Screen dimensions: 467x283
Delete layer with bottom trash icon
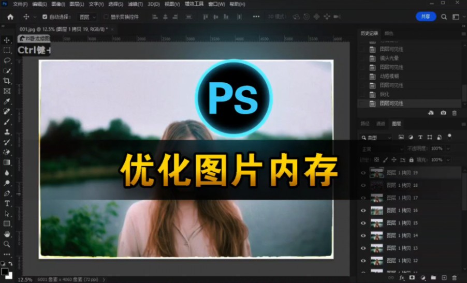coord(454,278)
